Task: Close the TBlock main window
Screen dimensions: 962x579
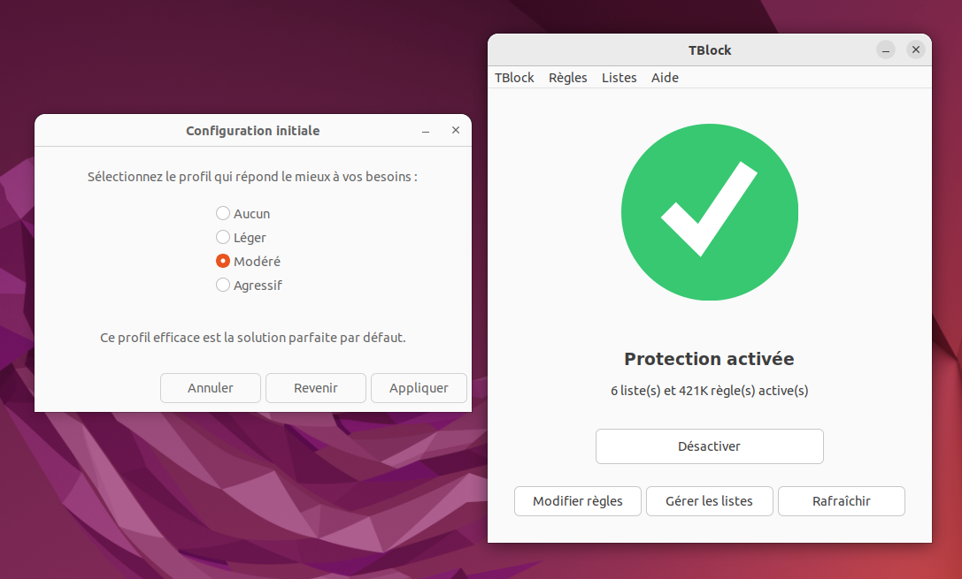Action: point(916,50)
